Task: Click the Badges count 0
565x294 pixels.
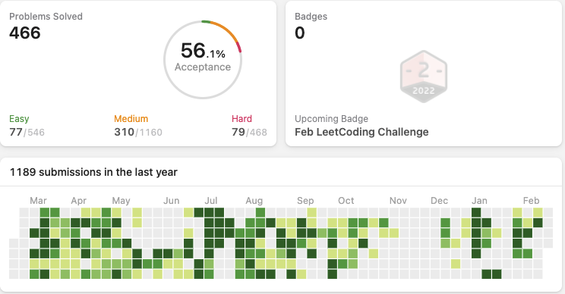Action: click(x=300, y=33)
